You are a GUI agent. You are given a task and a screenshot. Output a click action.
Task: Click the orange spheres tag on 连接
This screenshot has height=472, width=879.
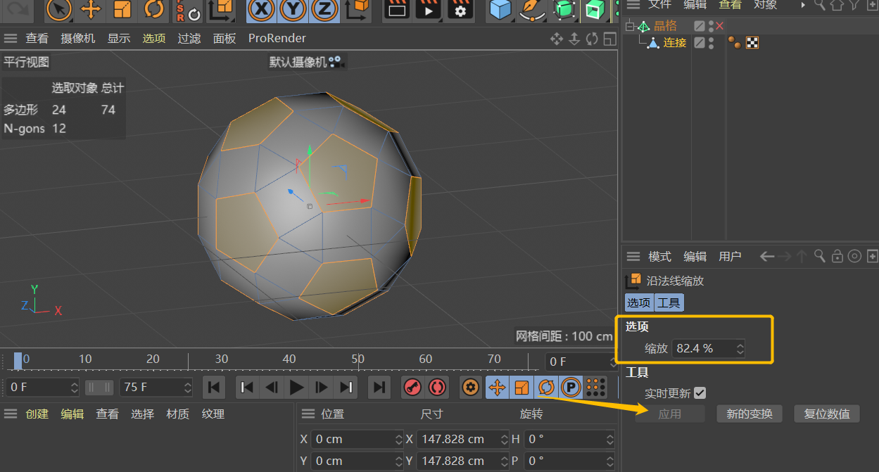point(735,43)
